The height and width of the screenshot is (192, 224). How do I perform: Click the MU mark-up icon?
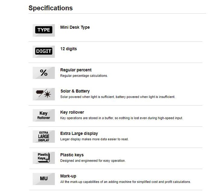[44, 179]
